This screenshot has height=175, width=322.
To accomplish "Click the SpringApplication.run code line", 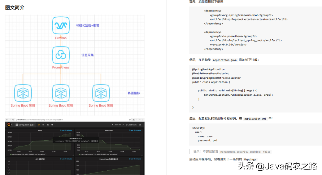I will [x=238, y=95].
